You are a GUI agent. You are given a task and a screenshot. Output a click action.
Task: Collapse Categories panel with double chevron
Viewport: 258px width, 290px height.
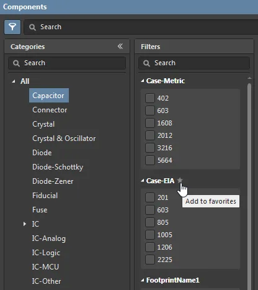tap(120, 46)
